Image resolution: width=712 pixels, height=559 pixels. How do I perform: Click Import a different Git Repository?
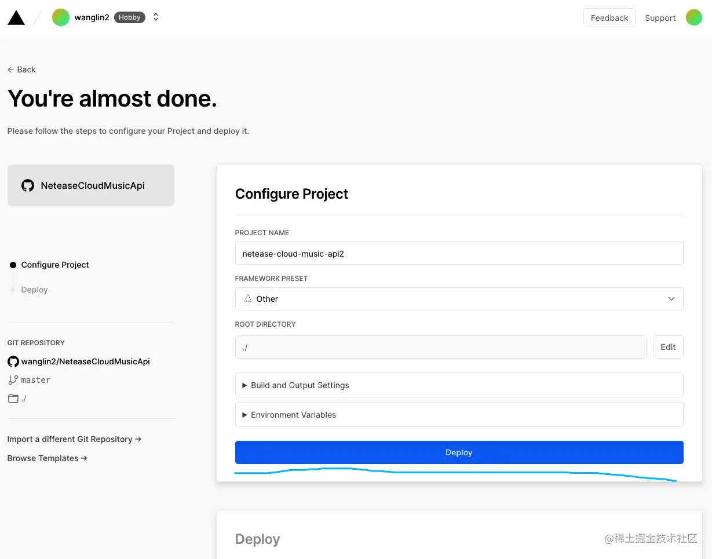pos(74,439)
